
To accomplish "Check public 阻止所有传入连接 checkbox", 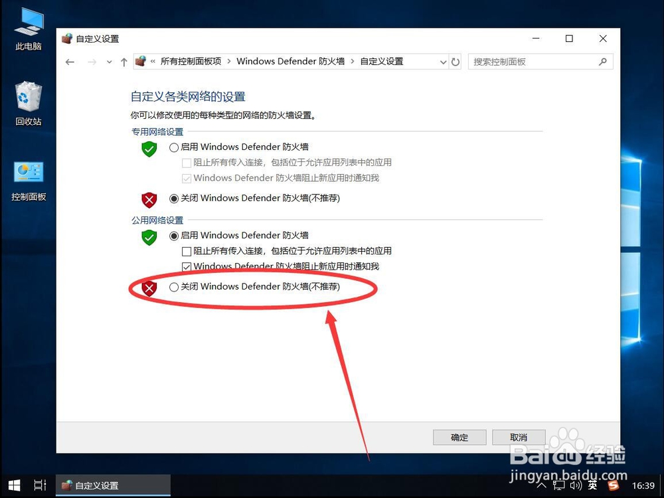I will [x=187, y=252].
